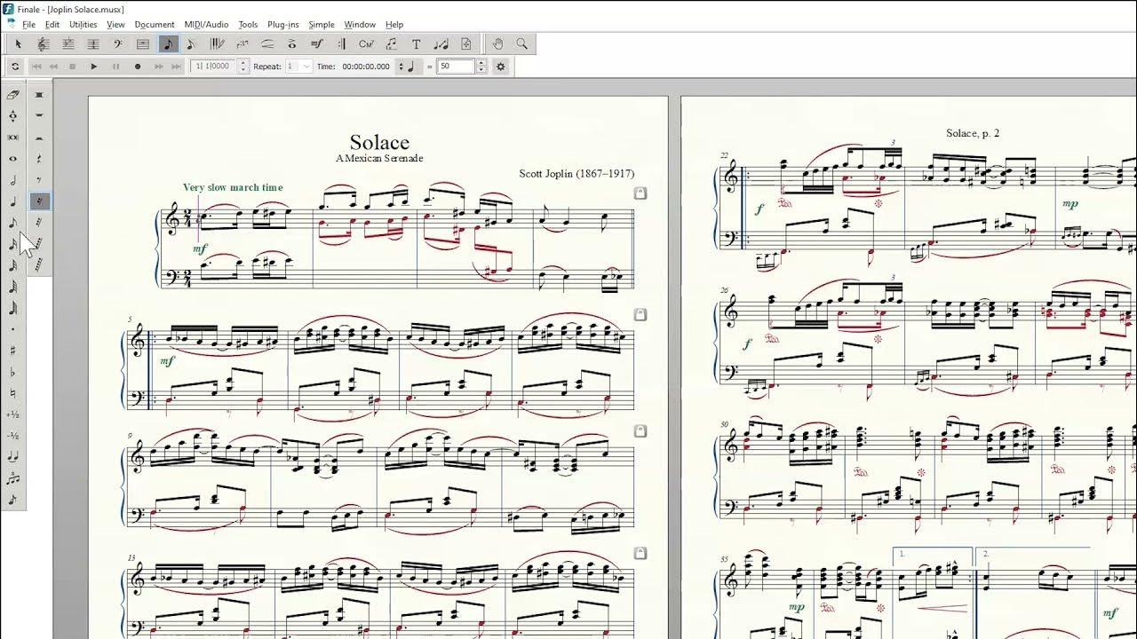Increase the tempo value using the spinner arrow
The height and width of the screenshot is (639, 1137).
481,63
